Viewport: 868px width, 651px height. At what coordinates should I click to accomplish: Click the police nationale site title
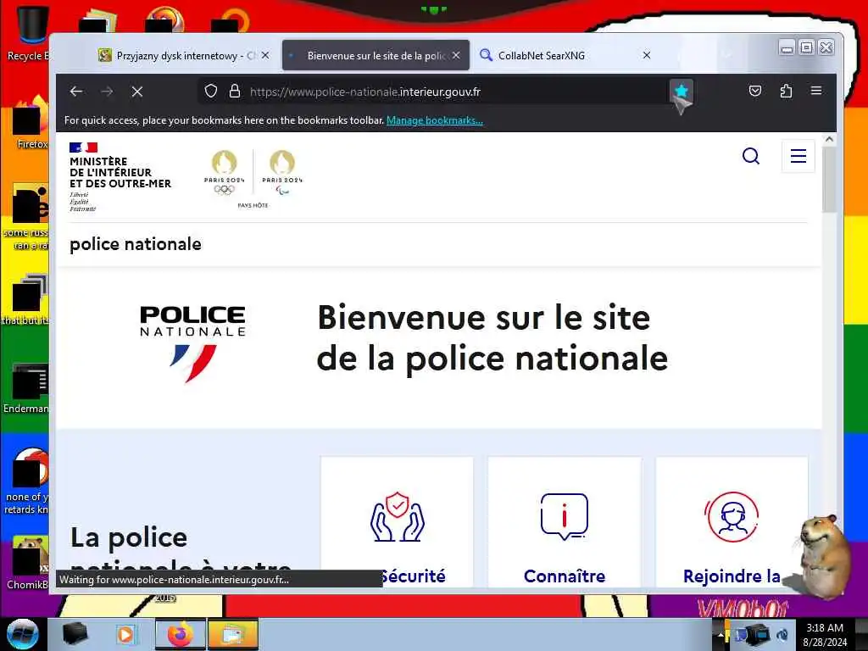click(x=136, y=244)
